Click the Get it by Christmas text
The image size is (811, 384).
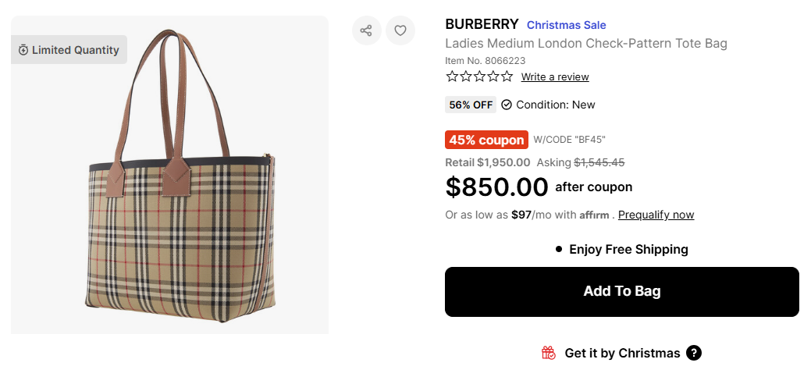[622, 353]
